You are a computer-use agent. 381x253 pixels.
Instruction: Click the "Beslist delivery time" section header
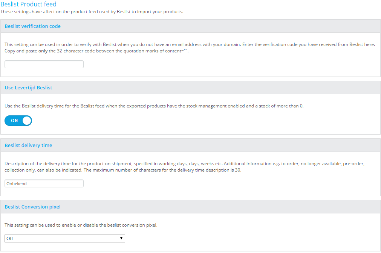tap(28, 146)
